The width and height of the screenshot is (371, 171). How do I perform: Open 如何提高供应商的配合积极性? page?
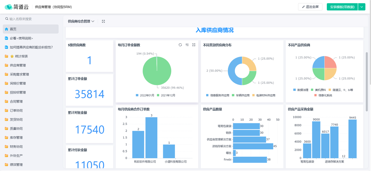pos(31,47)
